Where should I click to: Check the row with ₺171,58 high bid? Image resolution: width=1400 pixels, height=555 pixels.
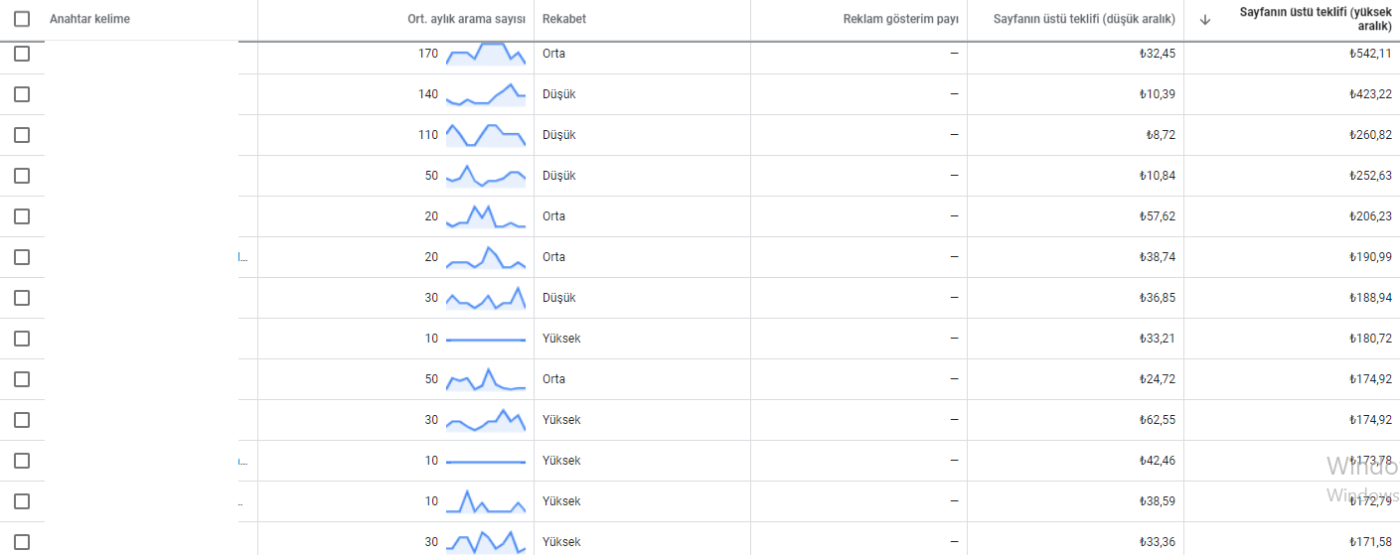(22, 542)
